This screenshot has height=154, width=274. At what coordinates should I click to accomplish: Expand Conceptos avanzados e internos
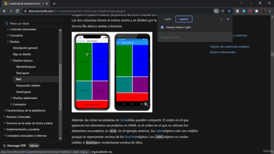click(x=5, y=136)
